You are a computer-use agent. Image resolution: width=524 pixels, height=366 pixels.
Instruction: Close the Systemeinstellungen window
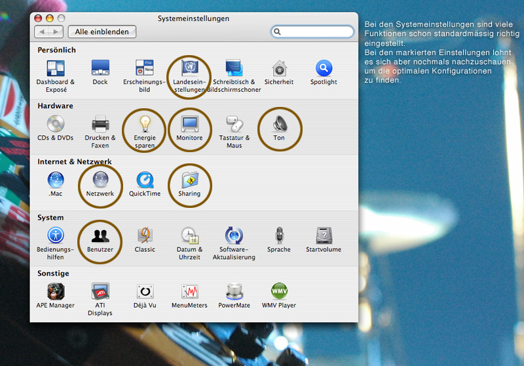(38, 18)
